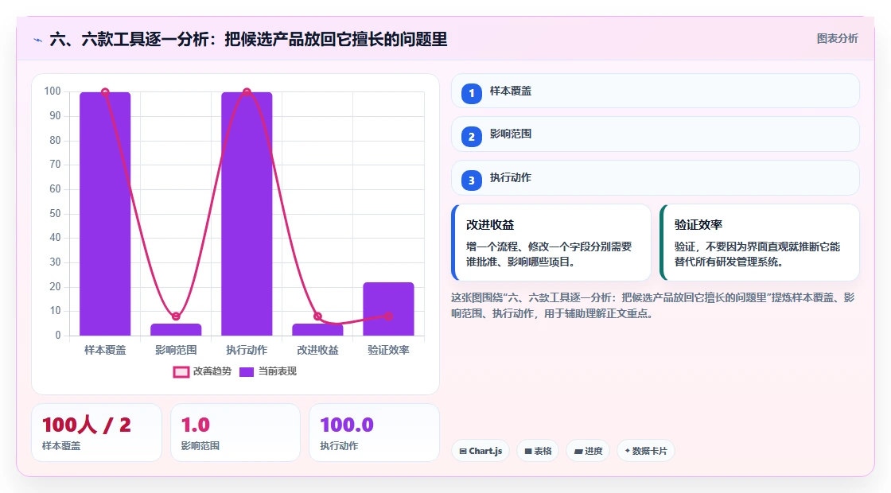Click the 数据卡片 tag button
Viewport: 891px width, 493px height.
click(645, 451)
